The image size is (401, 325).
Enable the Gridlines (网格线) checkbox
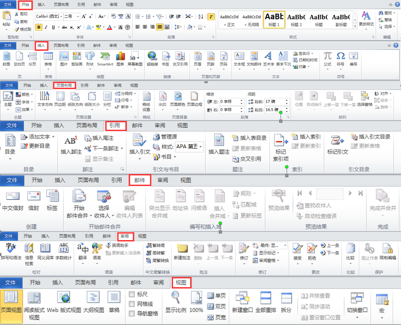132,304
